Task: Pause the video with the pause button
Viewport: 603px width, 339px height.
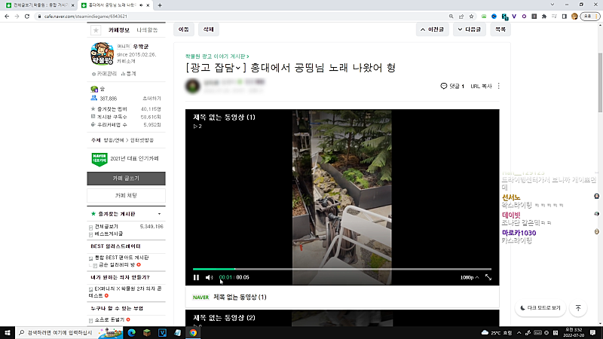Action: (197, 277)
